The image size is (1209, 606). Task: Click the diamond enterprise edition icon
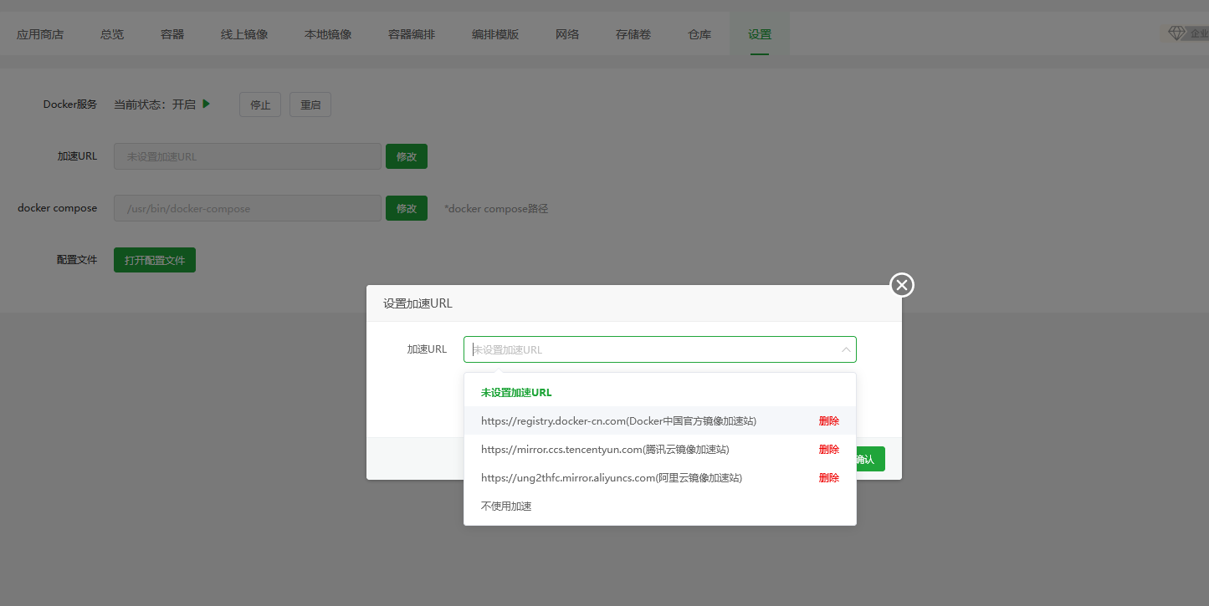(x=1177, y=33)
